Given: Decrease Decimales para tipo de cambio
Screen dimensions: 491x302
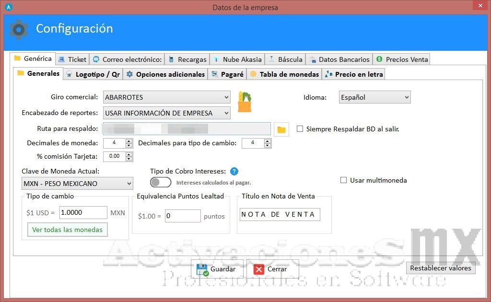Looking at the screenshot, I should pos(267,146).
